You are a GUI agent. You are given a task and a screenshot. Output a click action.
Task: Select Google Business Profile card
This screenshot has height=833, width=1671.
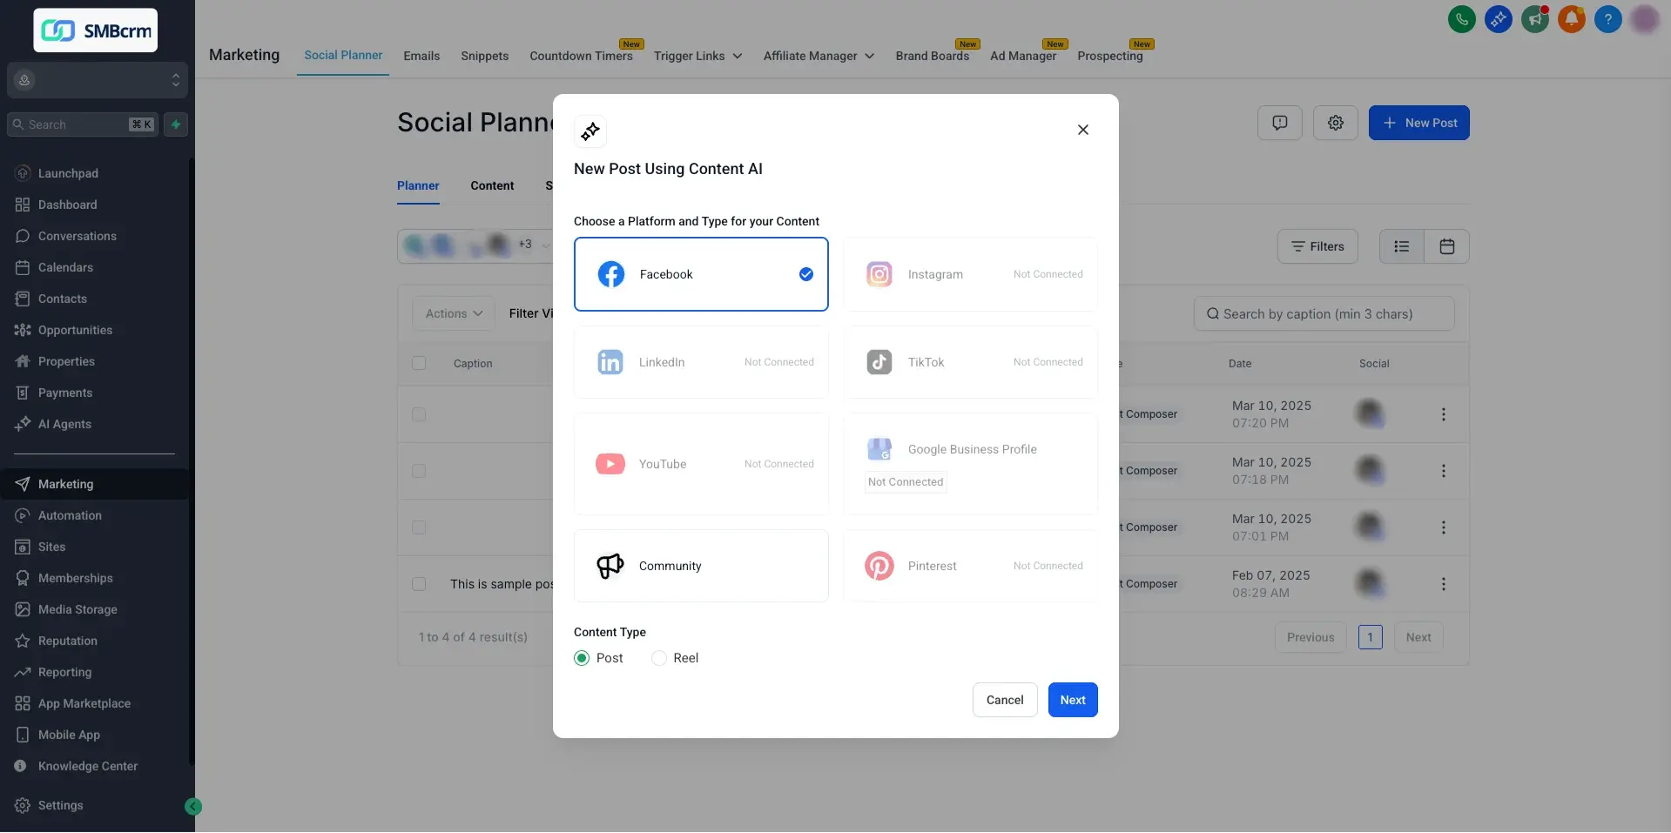coord(970,464)
